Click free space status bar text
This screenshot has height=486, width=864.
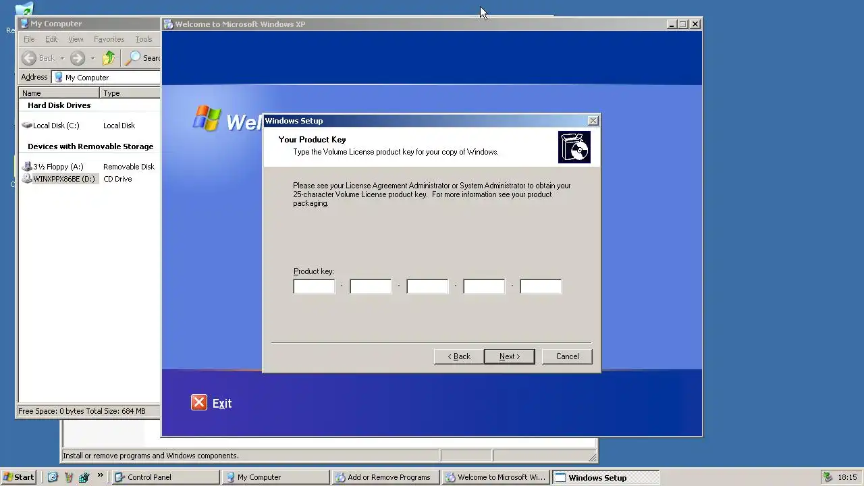[82, 411]
